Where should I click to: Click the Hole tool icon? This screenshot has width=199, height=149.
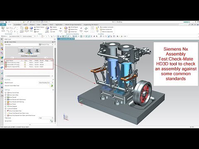(31, 28)
